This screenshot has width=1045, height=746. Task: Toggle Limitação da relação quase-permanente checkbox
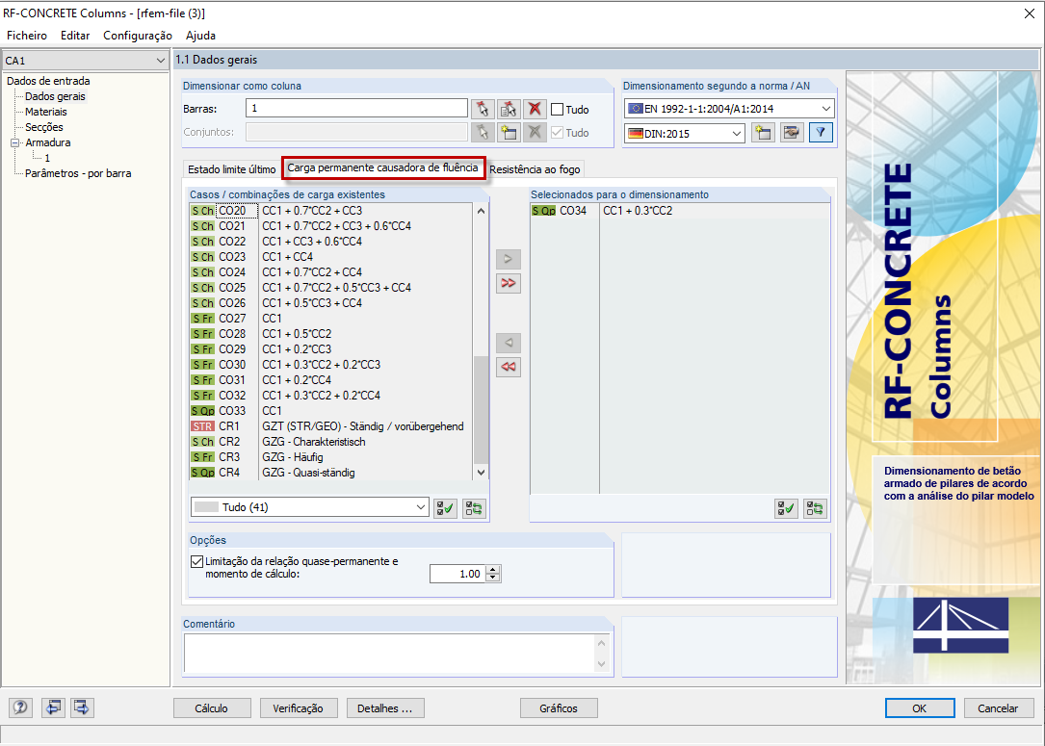pyautogui.click(x=196, y=561)
